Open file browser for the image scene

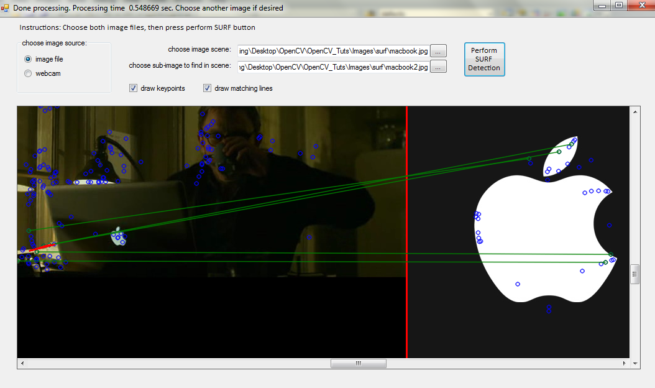pos(438,51)
